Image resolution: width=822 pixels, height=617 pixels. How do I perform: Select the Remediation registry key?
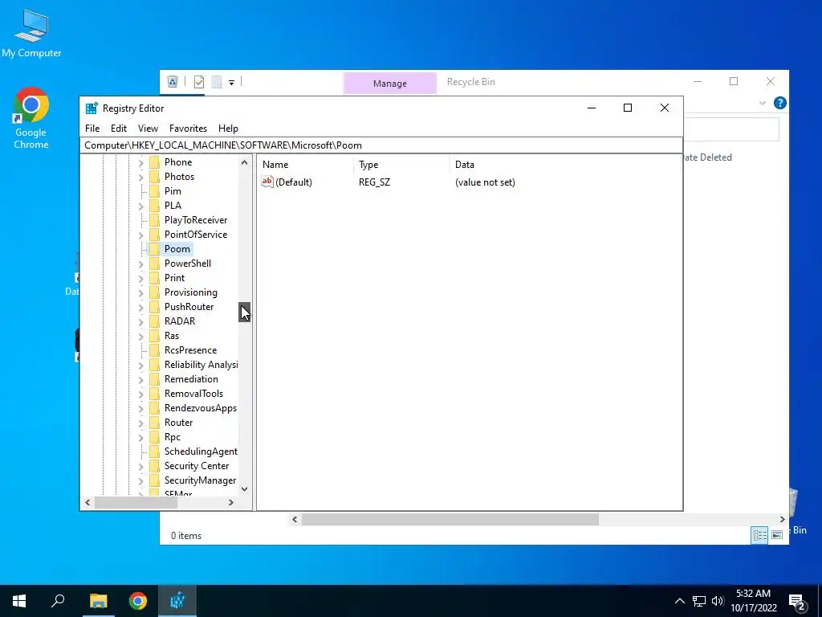(191, 379)
